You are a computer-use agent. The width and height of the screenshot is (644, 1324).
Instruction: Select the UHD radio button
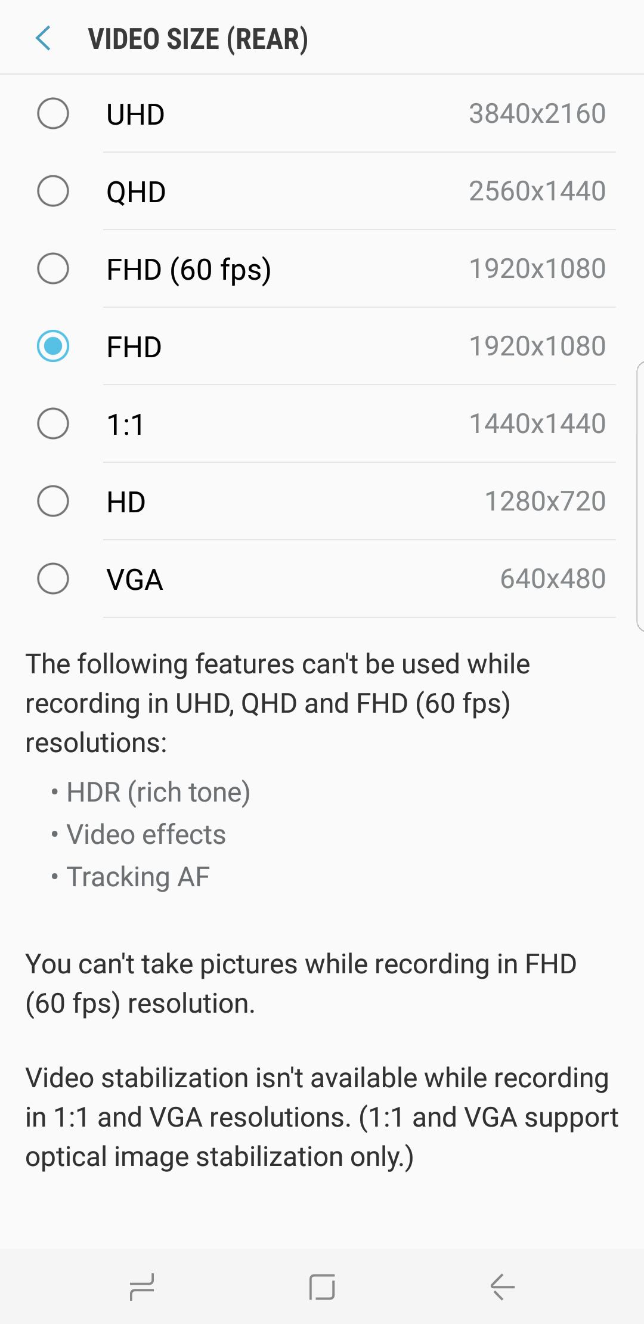[53, 113]
